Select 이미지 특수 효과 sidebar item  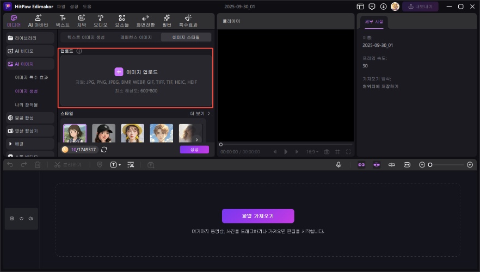tap(31, 77)
